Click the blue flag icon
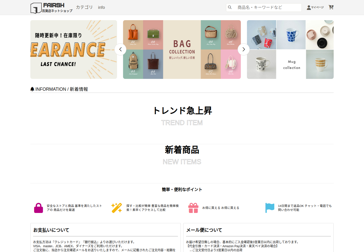Image resolution: width=364 pixels, height=252 pixels. [270, 208]
